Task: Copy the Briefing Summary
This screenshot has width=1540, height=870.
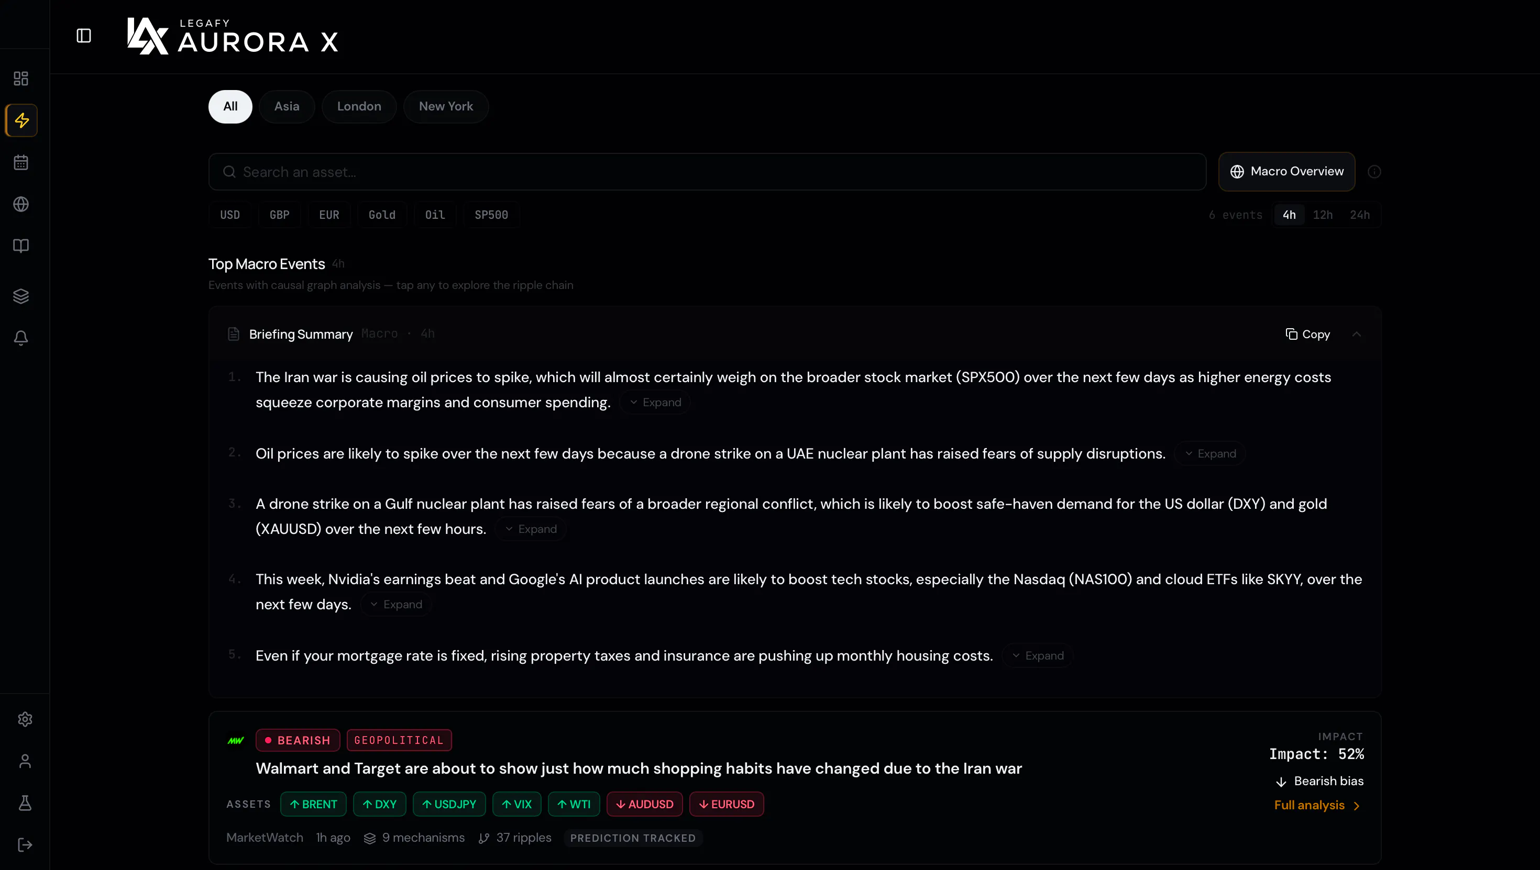Action: point(1307,334)
